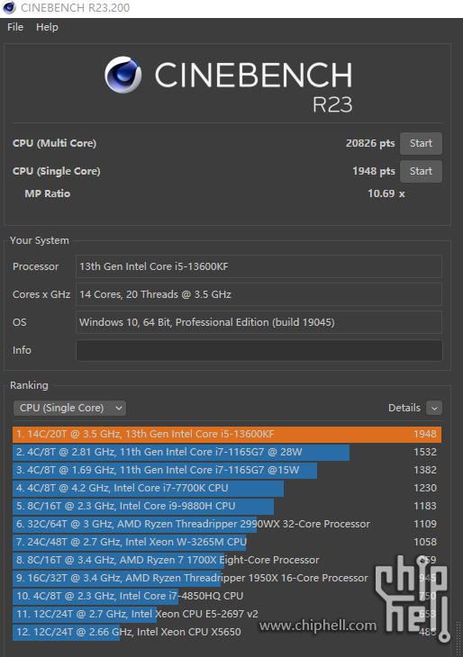Click the MP Ratio label
This screenshot has width=463, height=657.
pyautogui.click(x=48, y=193)
